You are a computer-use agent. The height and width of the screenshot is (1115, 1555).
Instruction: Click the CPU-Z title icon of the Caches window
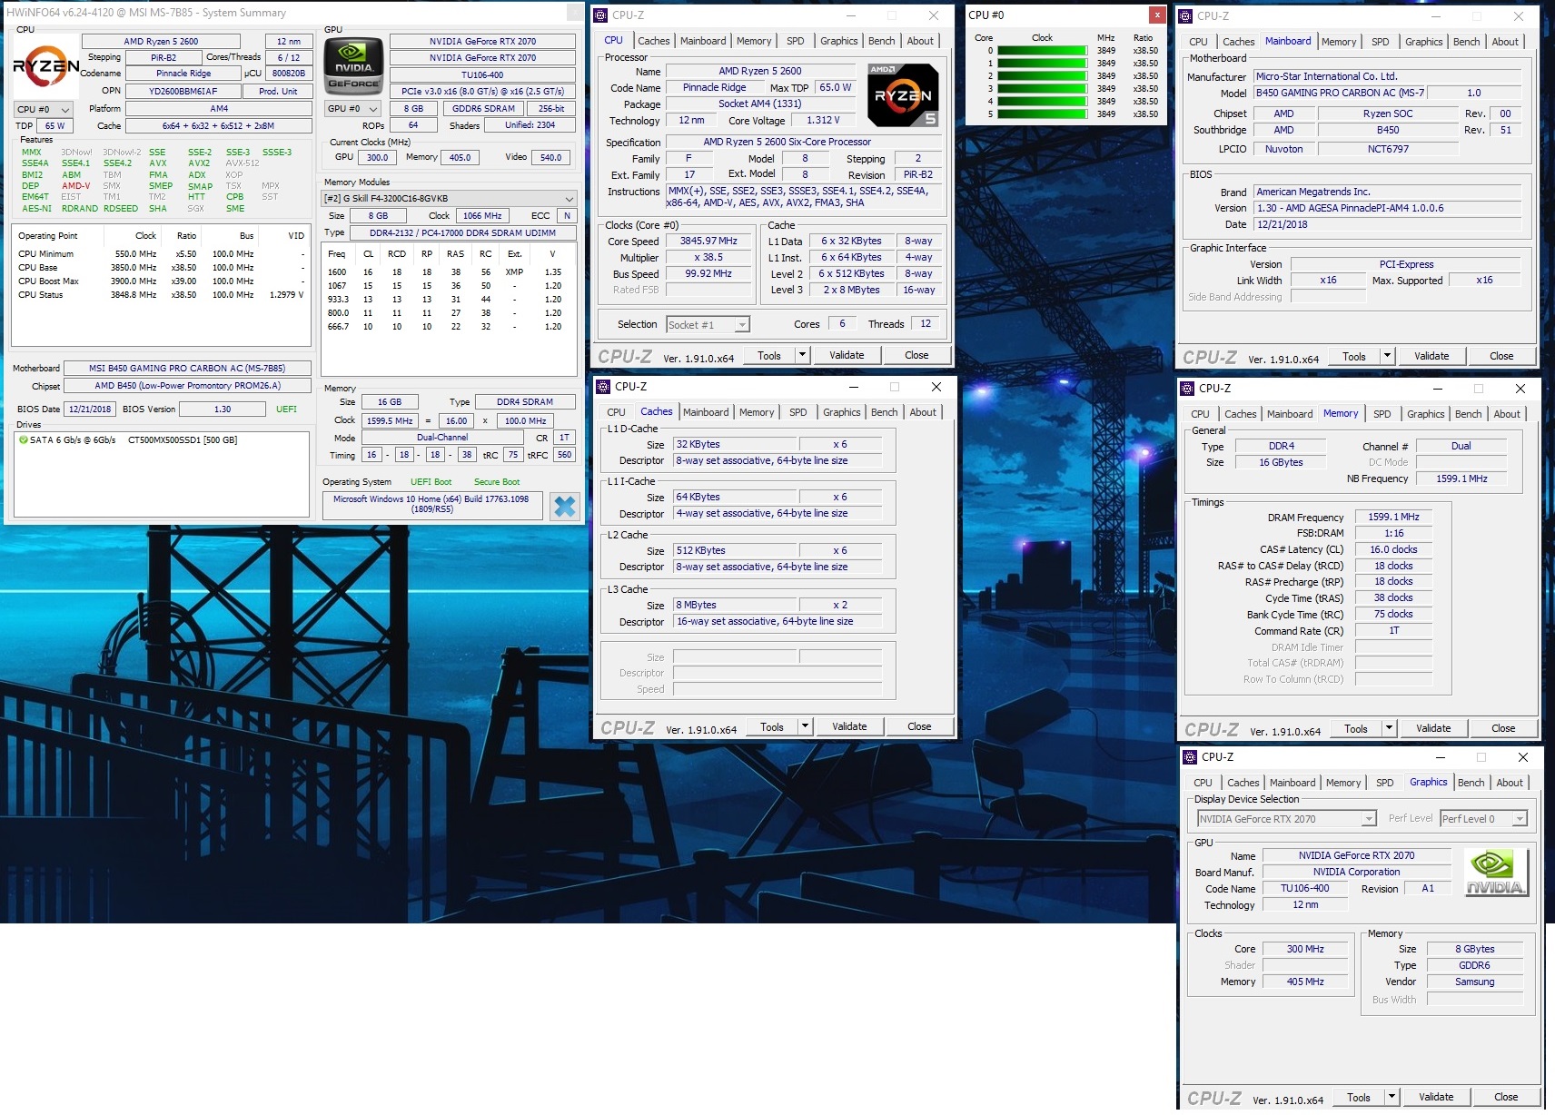click(x=603, y=387)
